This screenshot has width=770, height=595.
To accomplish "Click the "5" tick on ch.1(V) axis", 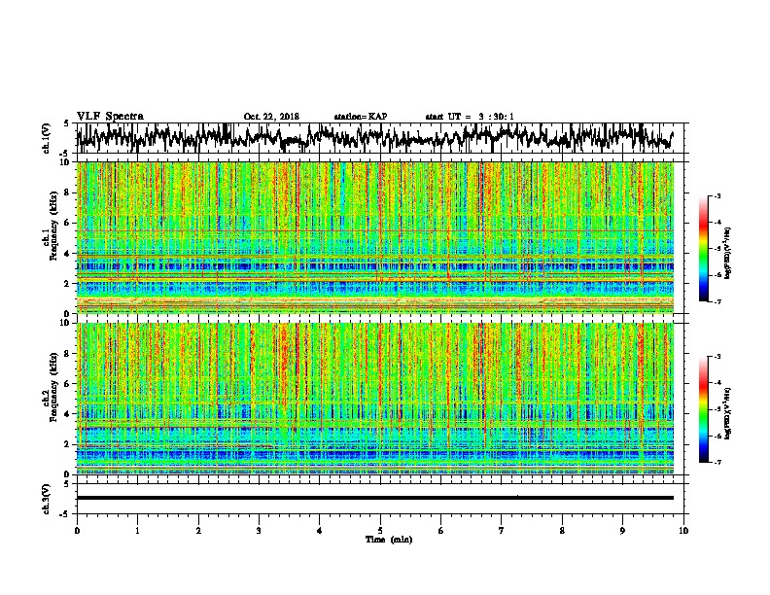I will (66, 124).
